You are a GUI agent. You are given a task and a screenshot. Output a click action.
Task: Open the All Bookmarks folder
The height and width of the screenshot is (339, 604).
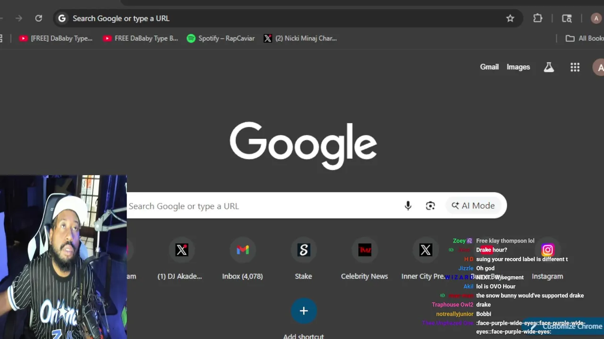[585, 39]
